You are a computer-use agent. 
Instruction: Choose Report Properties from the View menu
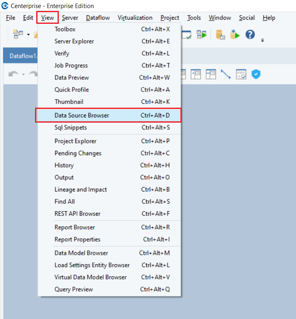[109, 240]
